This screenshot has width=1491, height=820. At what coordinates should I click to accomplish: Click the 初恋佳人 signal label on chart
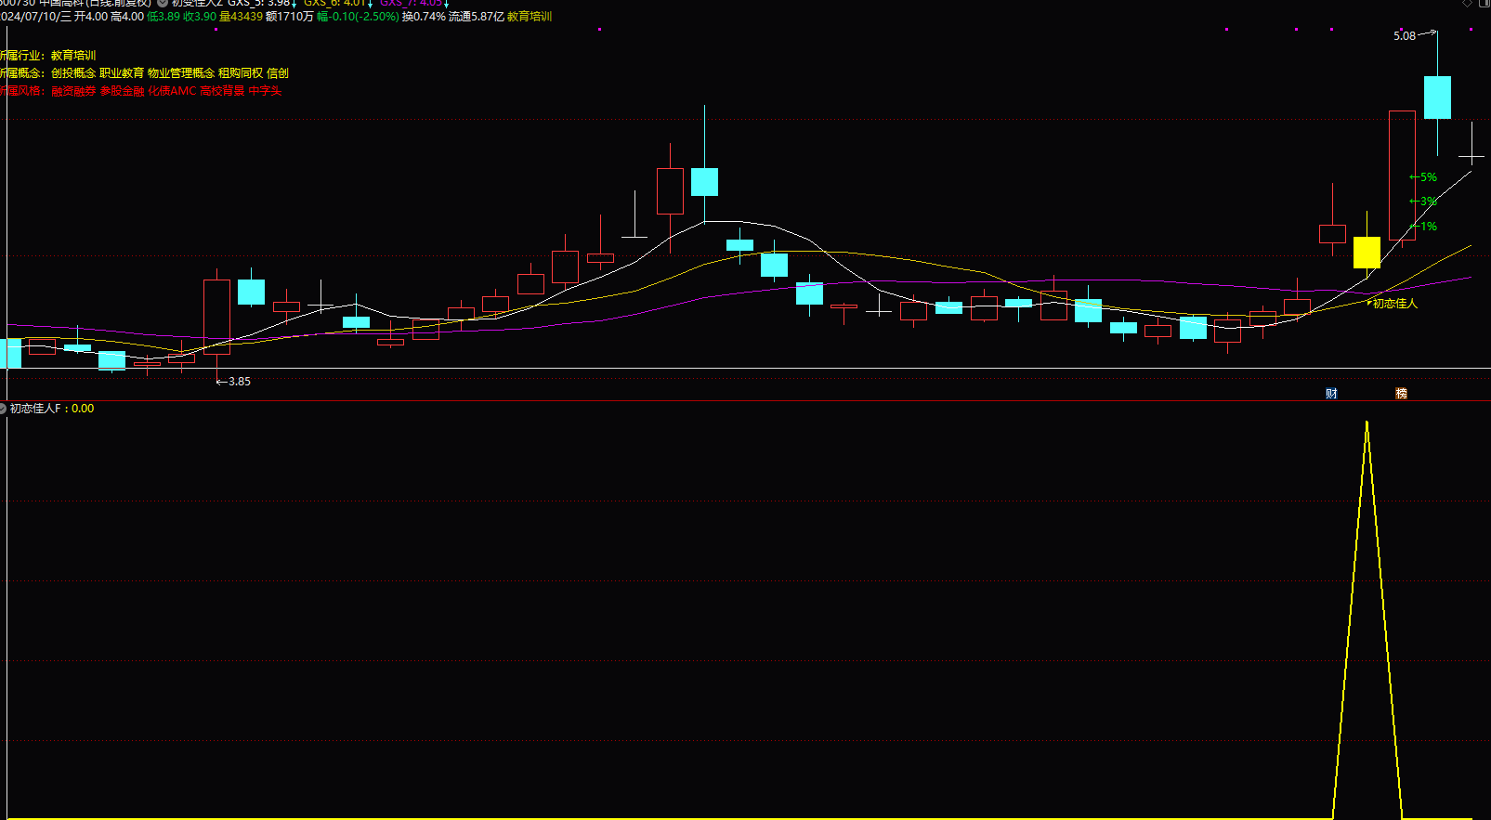tap(1395, 304)
